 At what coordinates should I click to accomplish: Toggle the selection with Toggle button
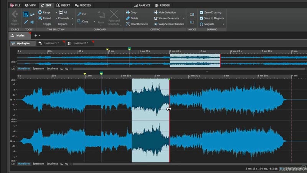click(47, 24)
